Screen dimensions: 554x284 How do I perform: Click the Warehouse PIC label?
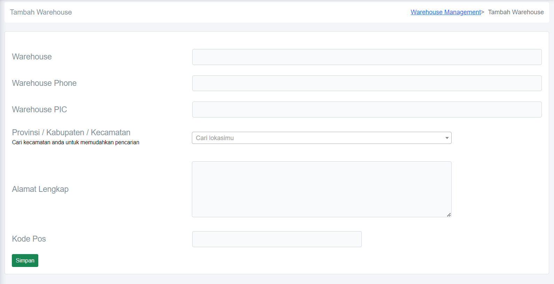pos(39,109)
